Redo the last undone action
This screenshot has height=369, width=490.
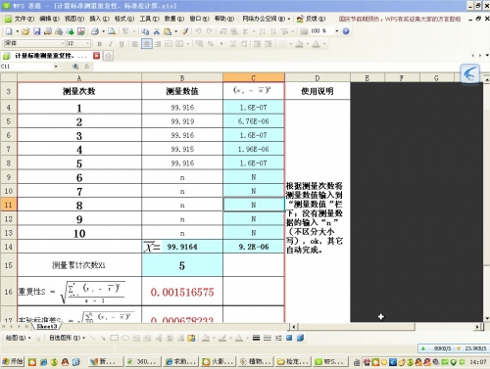[210, 31]
